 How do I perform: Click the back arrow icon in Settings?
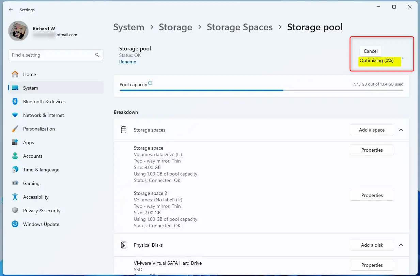click(11, 10)
